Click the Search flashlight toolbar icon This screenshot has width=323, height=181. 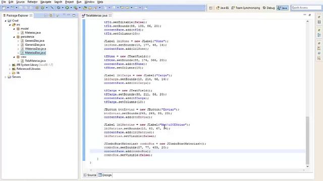[95, 8]
